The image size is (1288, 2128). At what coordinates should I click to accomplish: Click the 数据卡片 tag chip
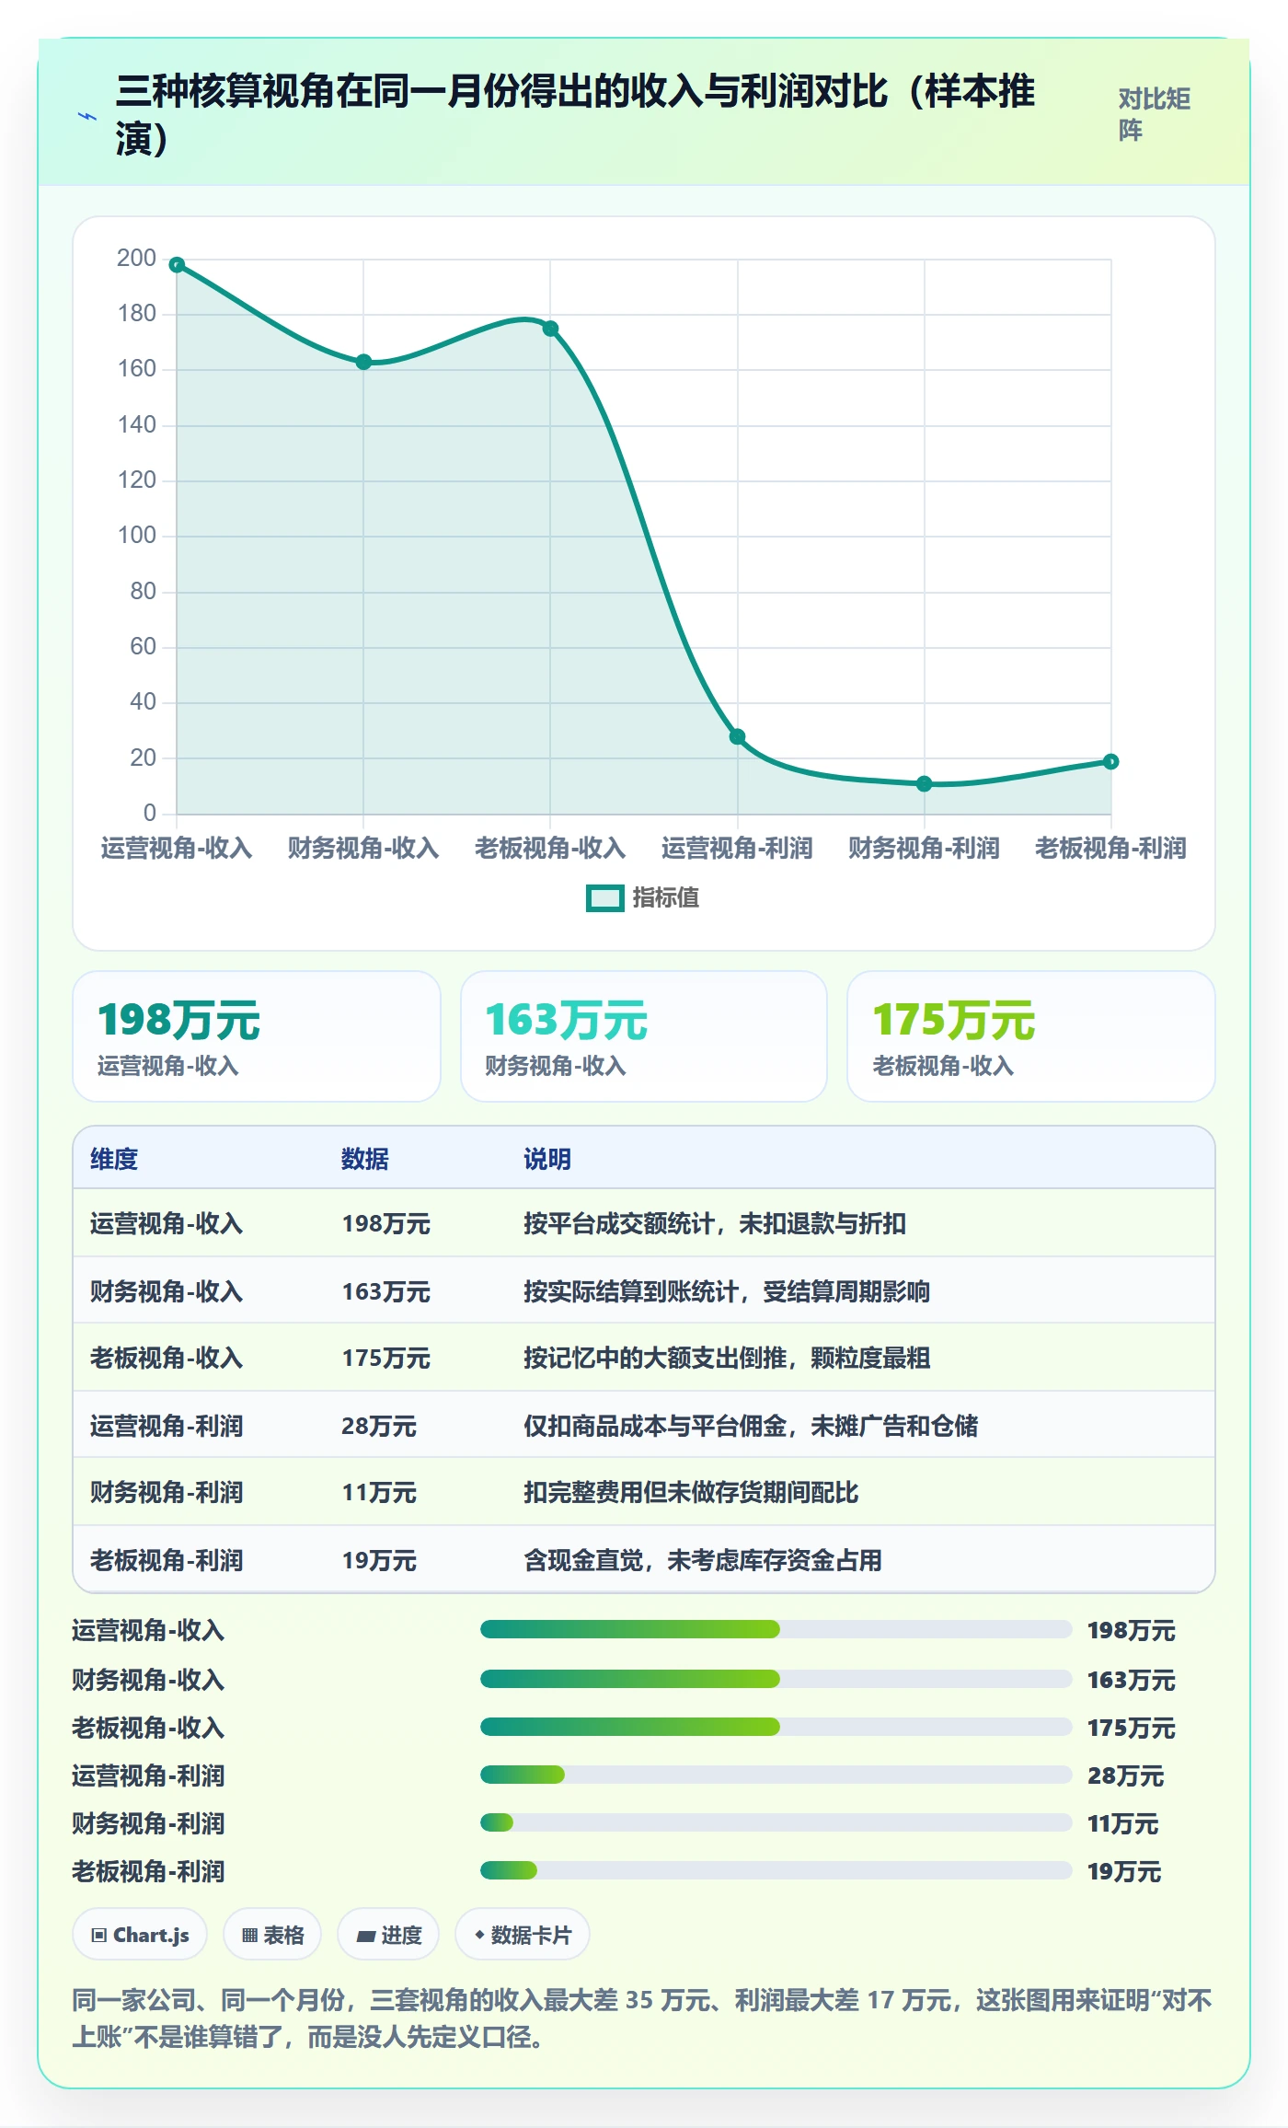[523, 1936]
